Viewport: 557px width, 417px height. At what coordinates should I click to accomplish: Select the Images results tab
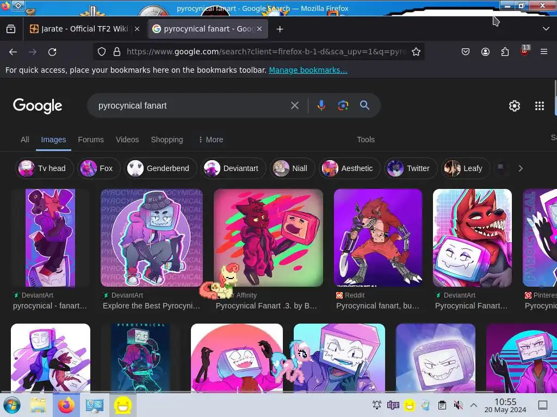(53, 140)
